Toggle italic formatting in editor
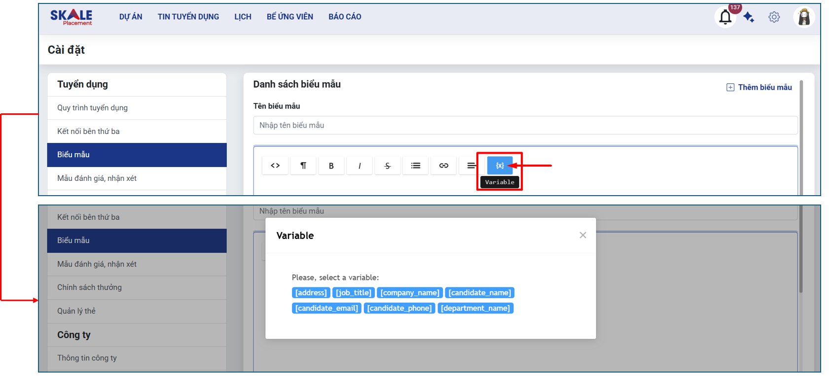The image size is (831, 376). pos(360,166)
